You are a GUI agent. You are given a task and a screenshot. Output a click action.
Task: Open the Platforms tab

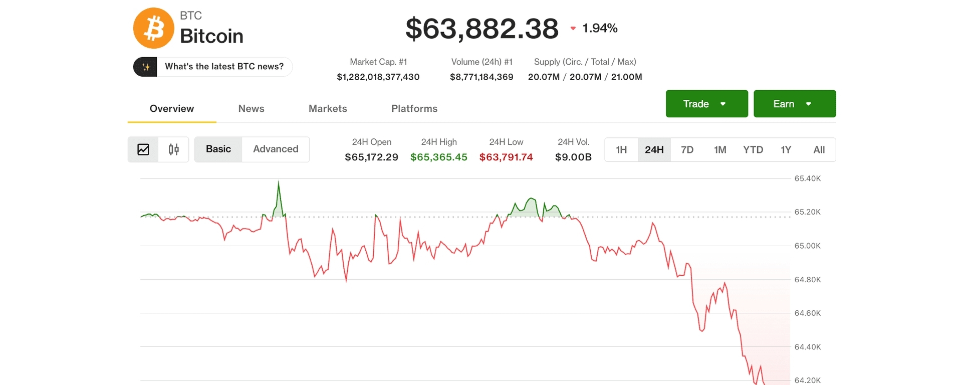coord(414,109)
